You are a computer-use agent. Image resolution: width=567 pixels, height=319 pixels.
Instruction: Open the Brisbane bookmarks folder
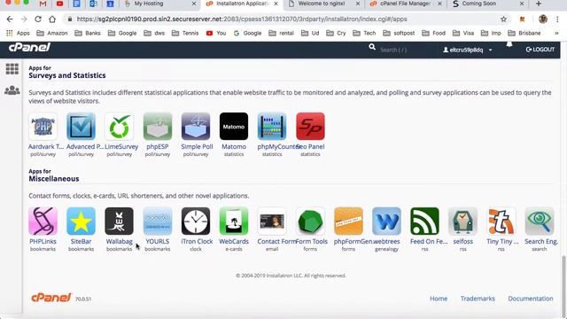coord(524,33)
